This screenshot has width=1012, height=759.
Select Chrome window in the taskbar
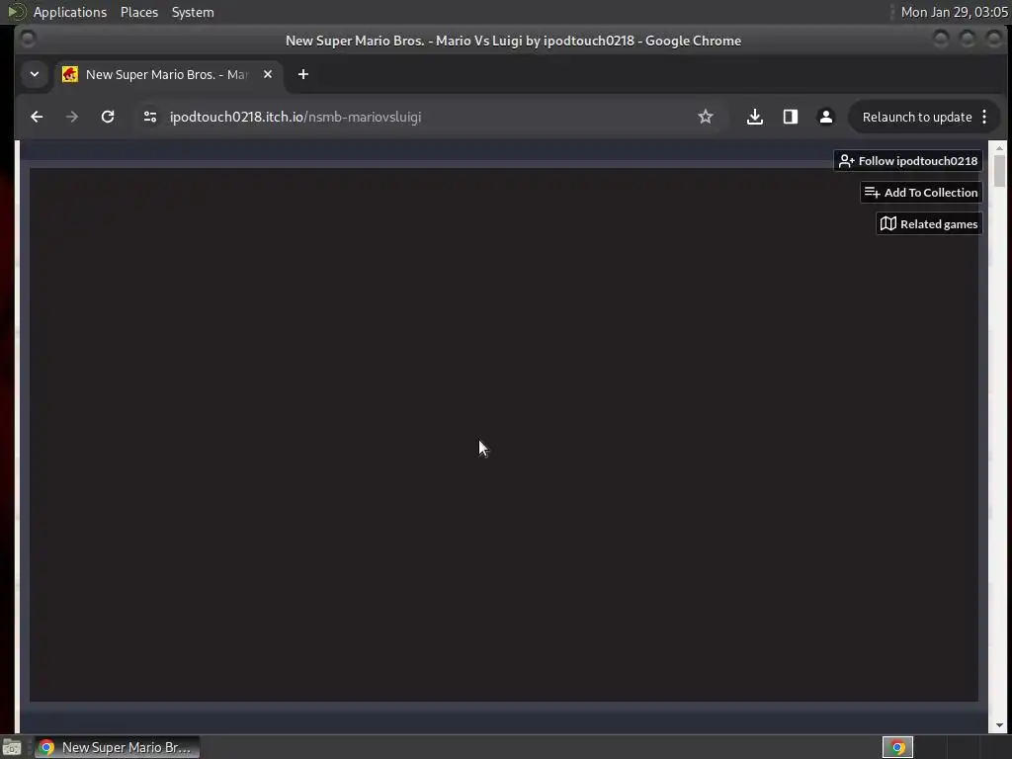coord(117,747)
